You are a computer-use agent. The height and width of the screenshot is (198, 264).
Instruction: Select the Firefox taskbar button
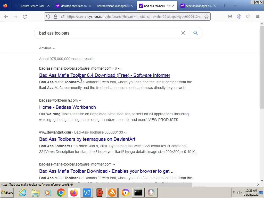pyautogui.click(x=74, y=192)
